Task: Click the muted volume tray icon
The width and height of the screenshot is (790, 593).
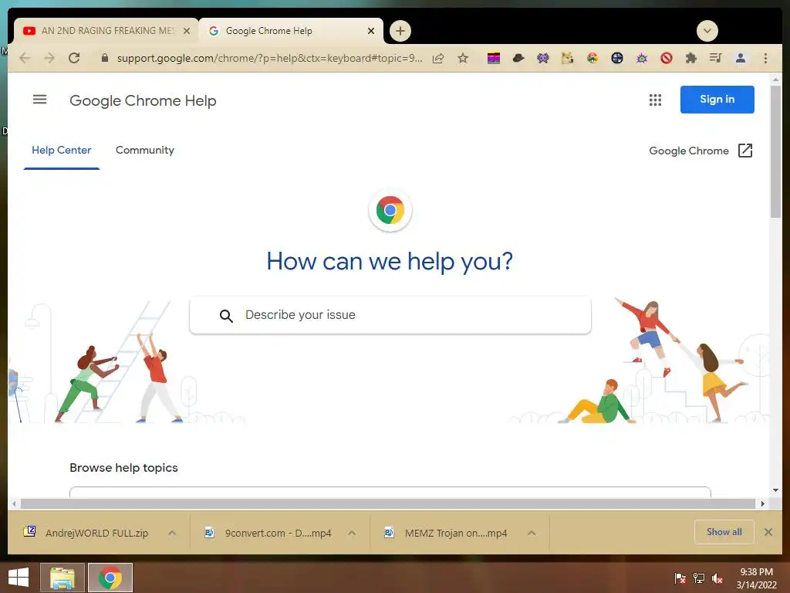Action: pyautogui.click(x=717, y=578)
